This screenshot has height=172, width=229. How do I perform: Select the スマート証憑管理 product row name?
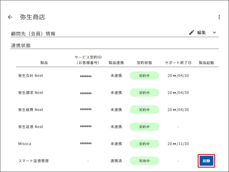pyautogui.click(x=33, y=161)
